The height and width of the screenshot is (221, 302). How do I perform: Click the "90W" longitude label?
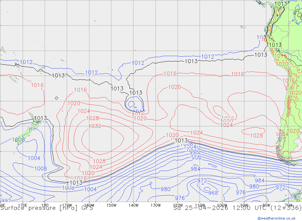pos(244,205)
